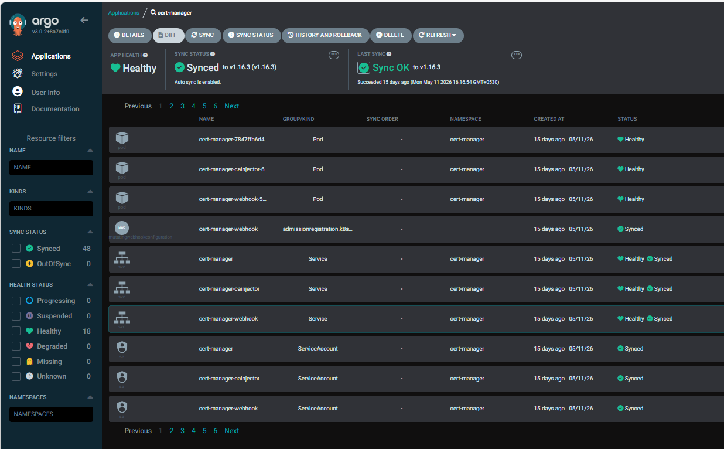Collapse sidebar with the left arrow
724x449 pixels.
tap(84, 20)
